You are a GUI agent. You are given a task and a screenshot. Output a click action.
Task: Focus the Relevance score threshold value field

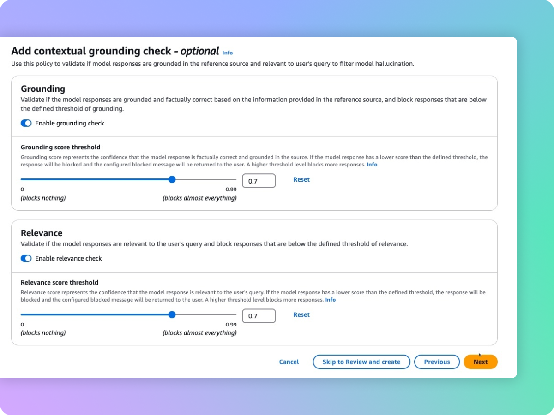259,316
